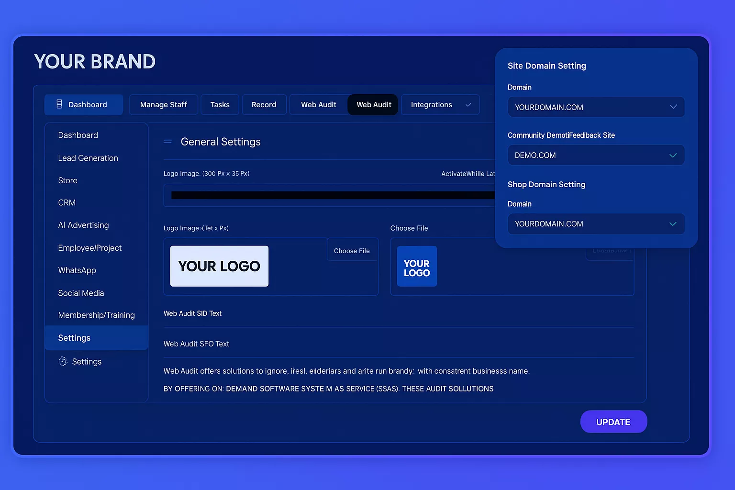This screenshot has width=735, height=490.
Task: Expand the Integrations dropdown chevron
Action: pyautogui.click(x=468, y=105)
